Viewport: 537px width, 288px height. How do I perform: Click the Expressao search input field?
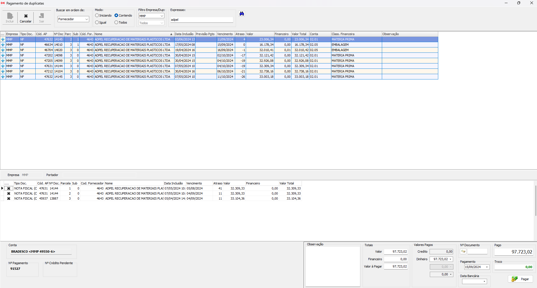point(201,20)
